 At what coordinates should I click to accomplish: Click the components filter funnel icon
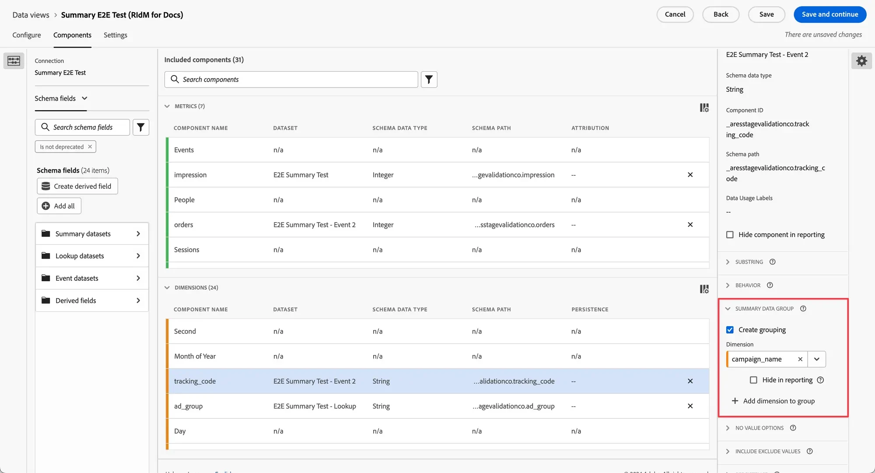(x=429, y=80)
